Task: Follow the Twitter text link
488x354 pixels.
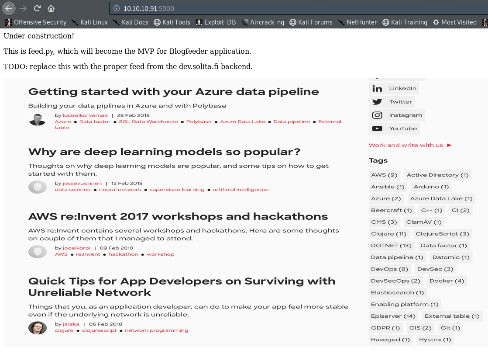Action: coord(400,102)
